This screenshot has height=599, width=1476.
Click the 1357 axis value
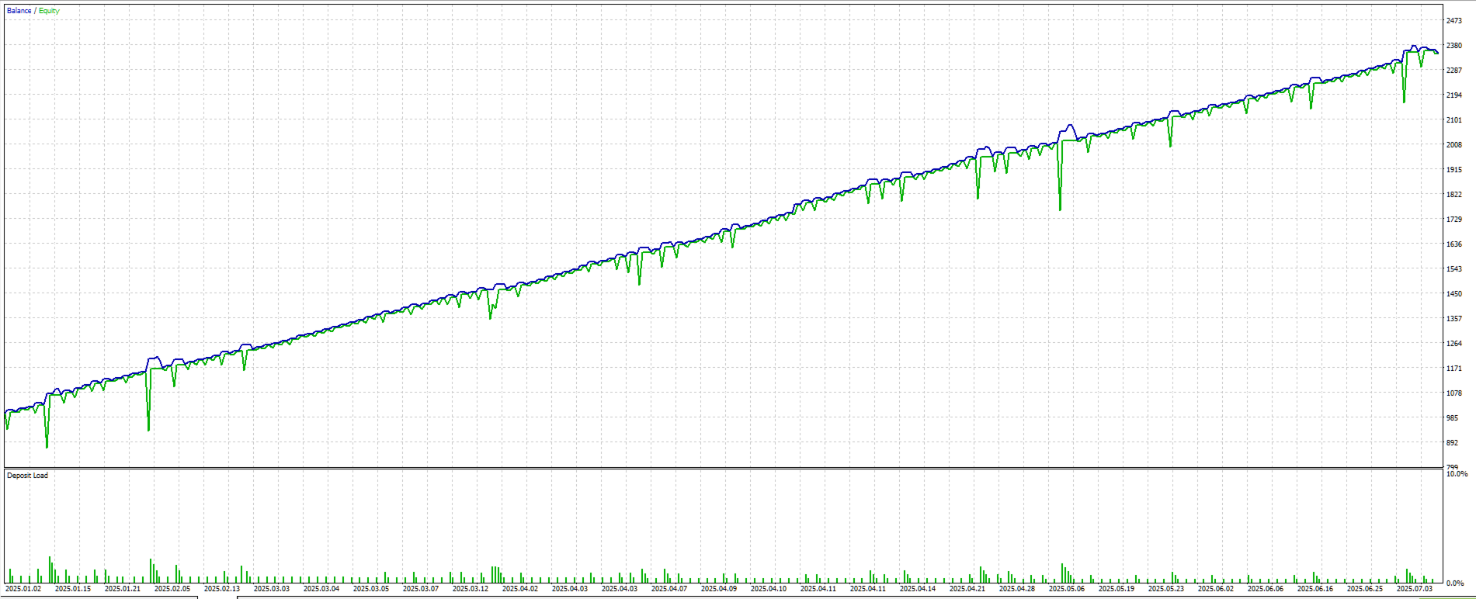(1454, 319)
